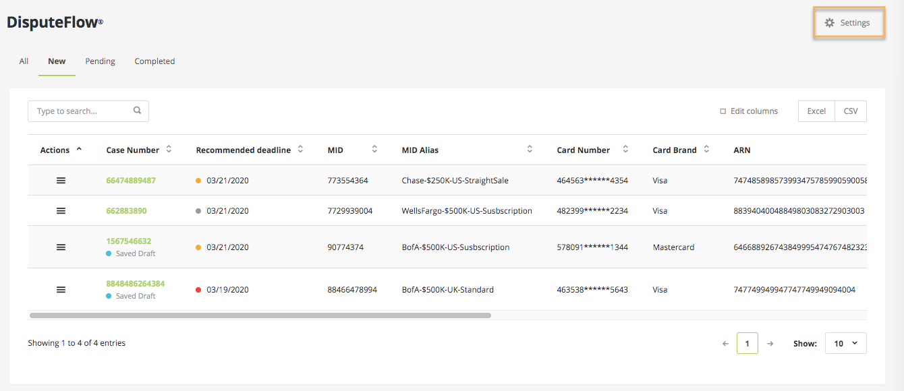This screenshot has width=904, height=391.
Task: Click the horizontal table scrollbar
Action: [x=260, y=315]
